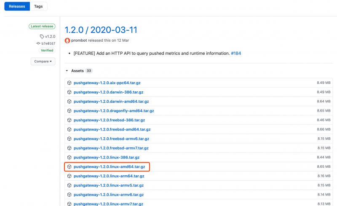Viewport: 337px width, 206px height.
Task: Download pushgateway-1.2.0.linux-amd64.tar.gz
Action: (109, 167)
